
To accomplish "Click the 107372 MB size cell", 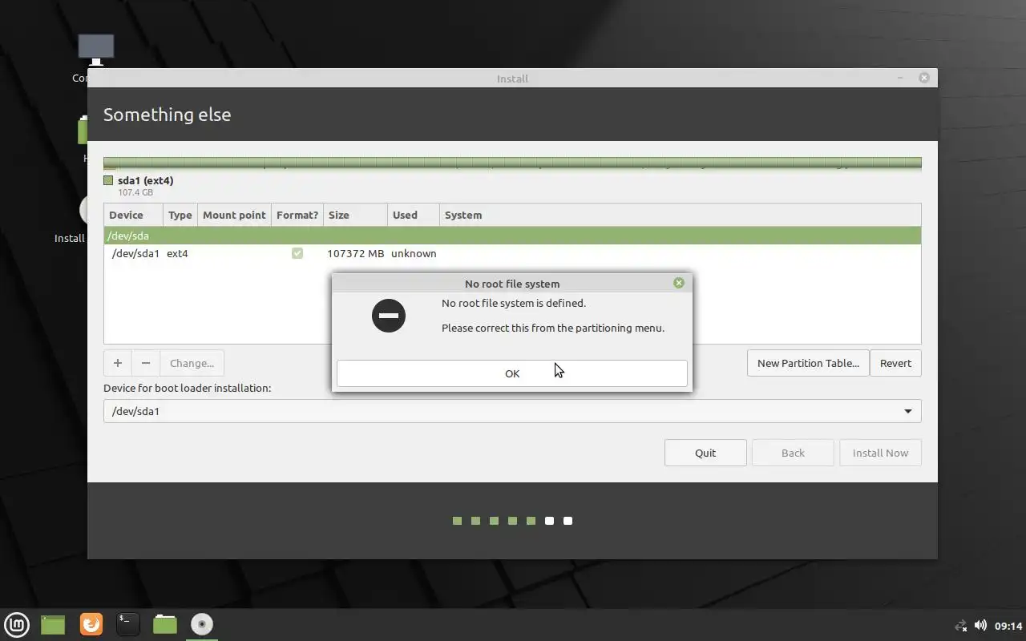I will 355,253.
